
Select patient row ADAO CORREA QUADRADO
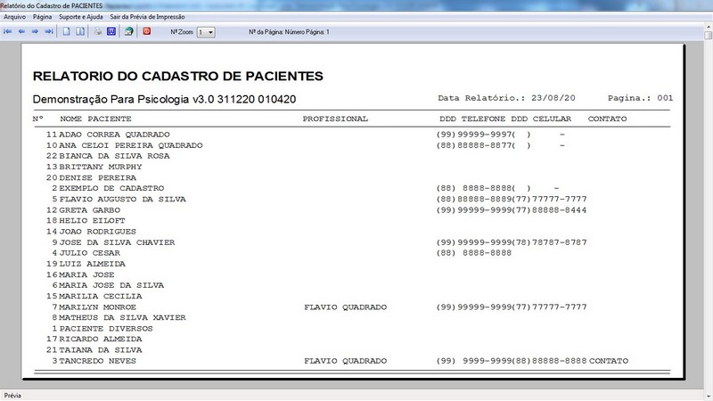[306, 135]
